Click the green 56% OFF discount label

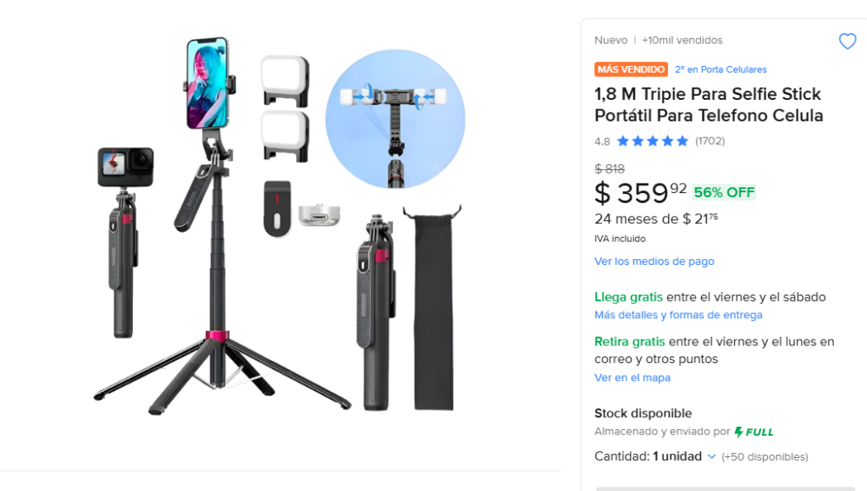click(724, 192)
